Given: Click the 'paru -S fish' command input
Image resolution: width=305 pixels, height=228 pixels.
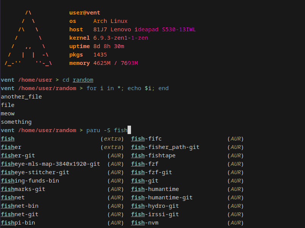Looking at the screenshot, I should [x=107, y=130].
